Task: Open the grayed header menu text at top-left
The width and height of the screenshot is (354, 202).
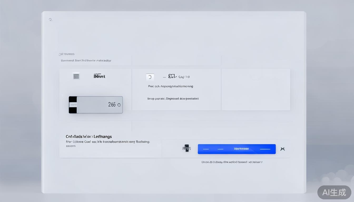Action: pos(67,54)
